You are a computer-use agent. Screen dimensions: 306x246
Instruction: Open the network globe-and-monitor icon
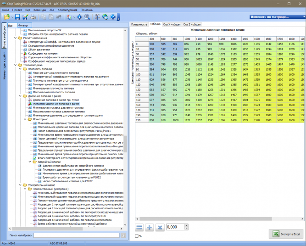[x=105, y=17]
